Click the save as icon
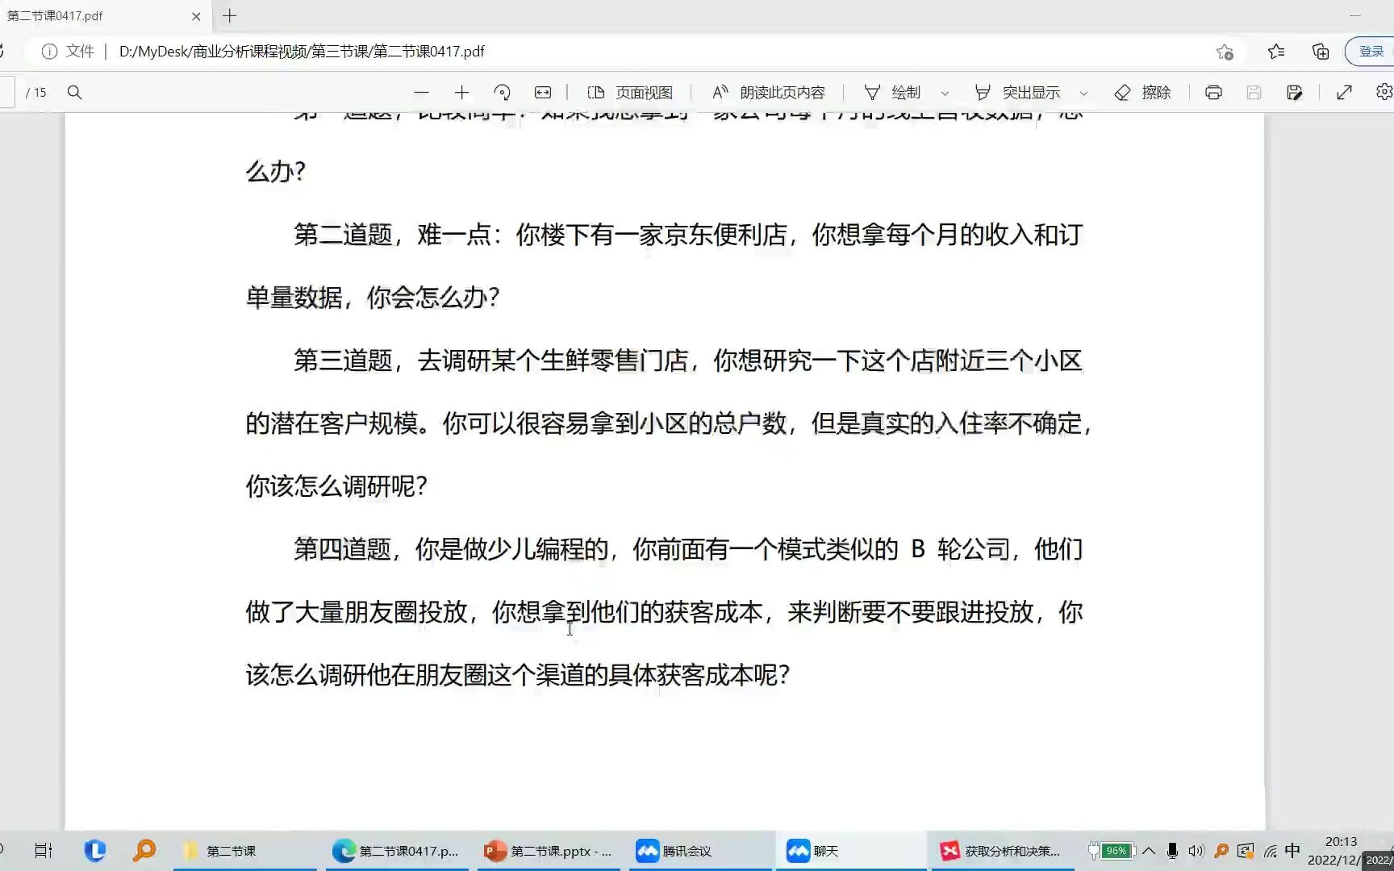1394x871 pixels. pyautogui.click(x=1295, y=93)
